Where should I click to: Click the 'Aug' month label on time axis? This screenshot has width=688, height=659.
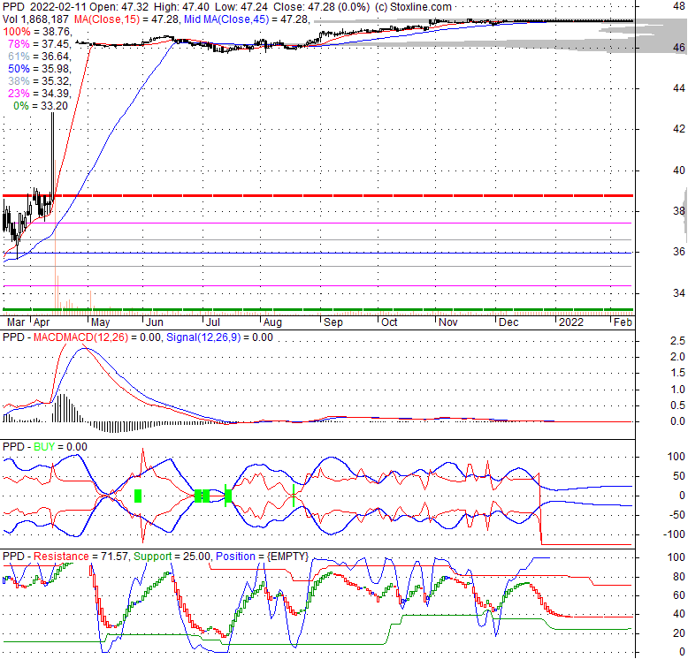tap(272, 322)
